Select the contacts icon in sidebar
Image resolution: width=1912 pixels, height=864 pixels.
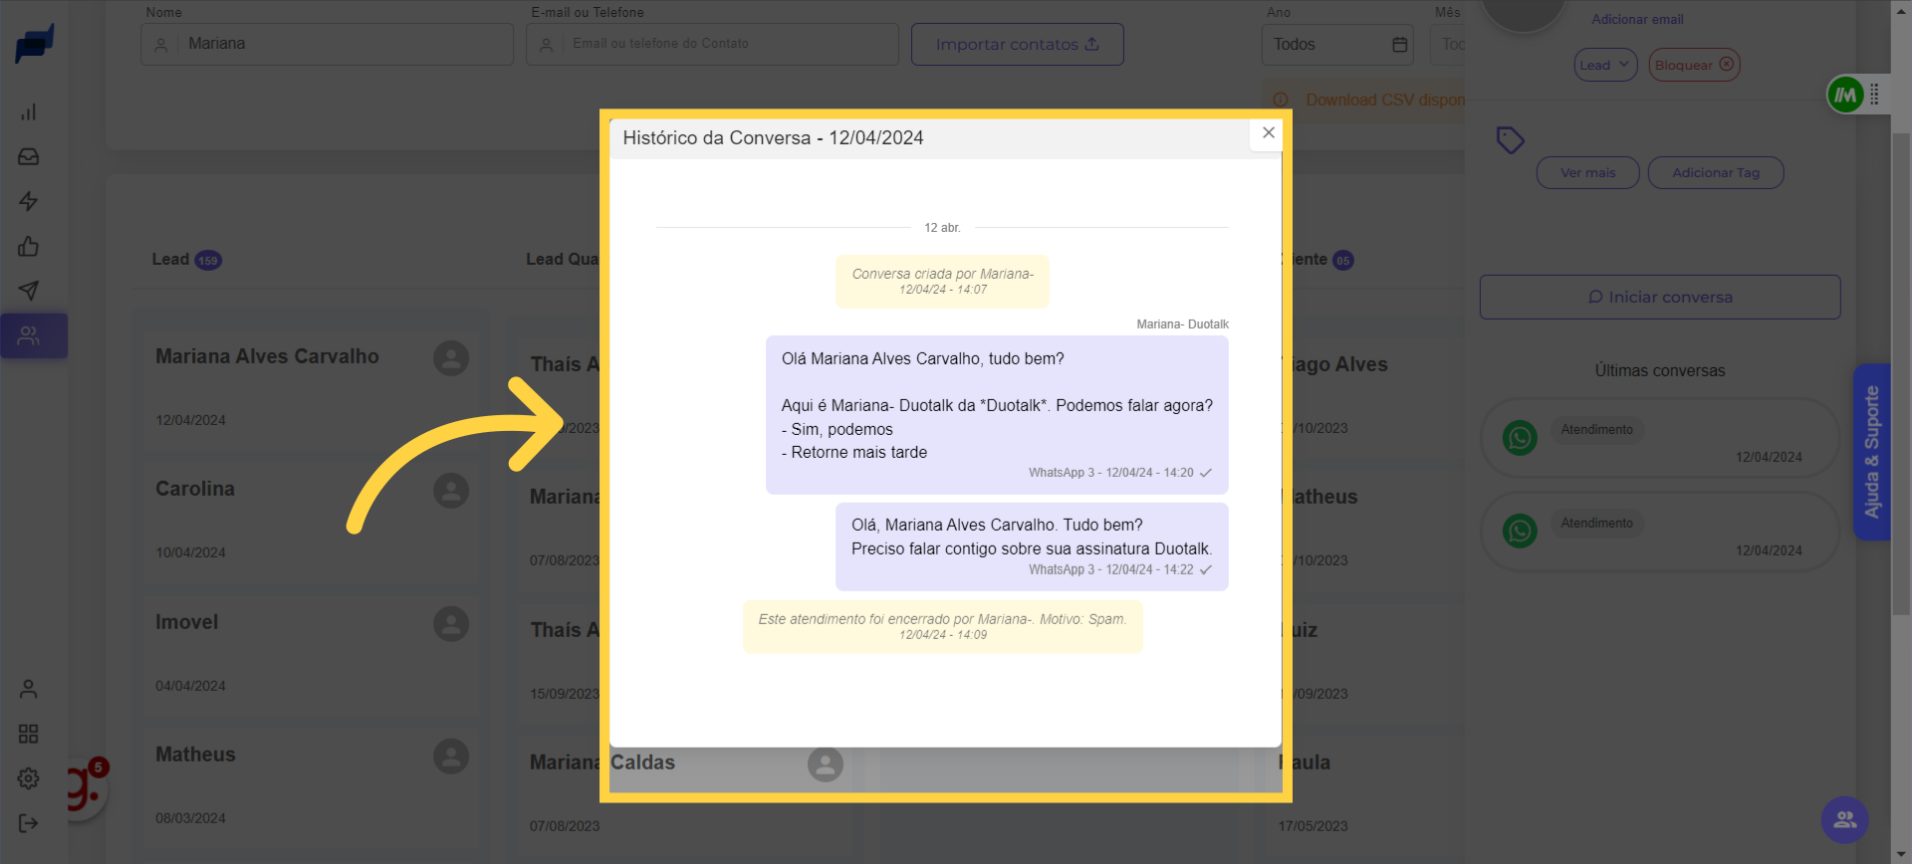click(x=29, y=336)
